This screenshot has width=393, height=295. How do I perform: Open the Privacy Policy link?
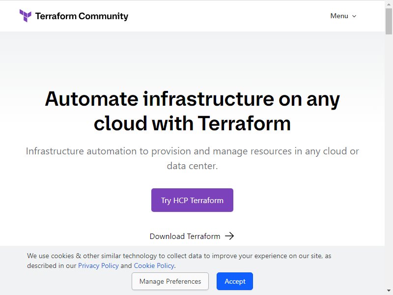(x=98, y=265)
